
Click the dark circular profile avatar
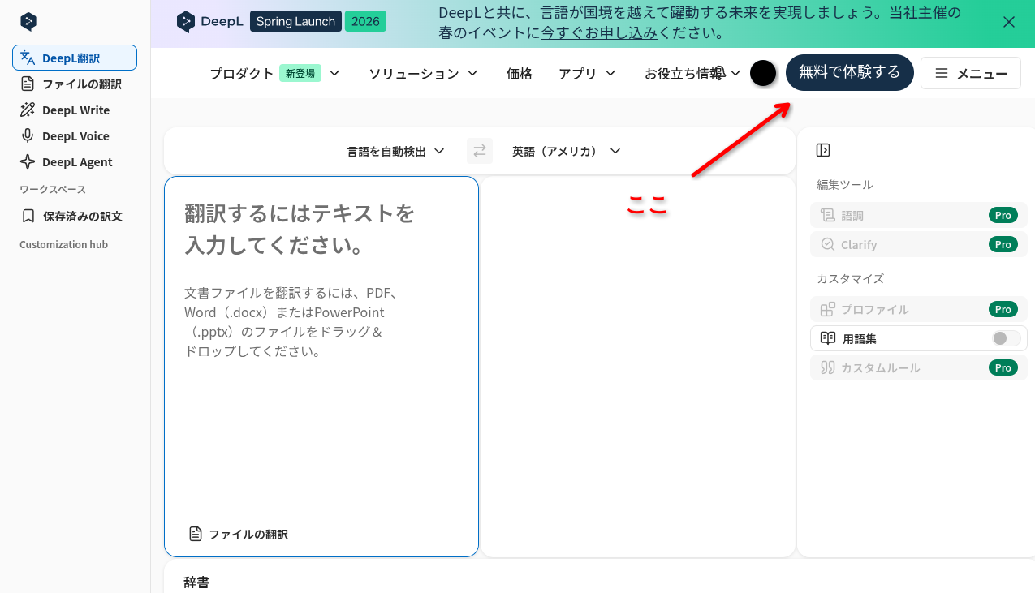[763, 73]
